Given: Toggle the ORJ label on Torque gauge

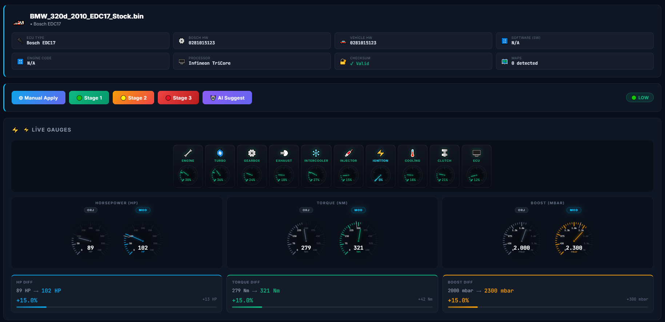Looking at the screenshot, I should click(306, 210).
